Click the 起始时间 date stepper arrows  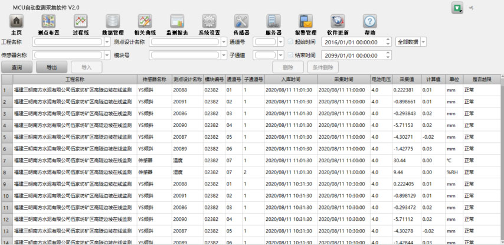pos(388,42)
